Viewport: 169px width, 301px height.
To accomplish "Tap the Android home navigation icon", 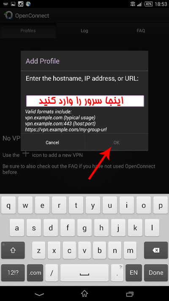I will [84, 293].
